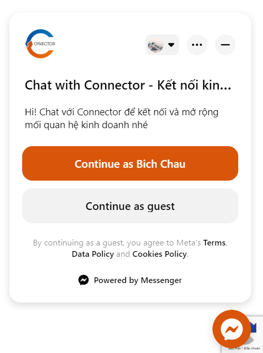
Task: Continue as Bich Chau
Action: (130, 164)
